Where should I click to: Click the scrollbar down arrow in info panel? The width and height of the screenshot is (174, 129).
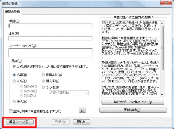click(x=162, y=95)
